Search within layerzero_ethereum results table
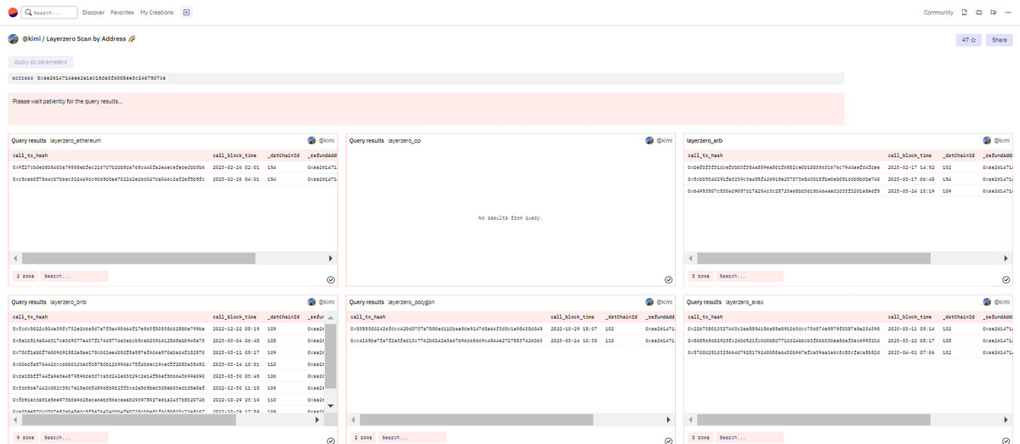Screen dimensions: 1020x444 coord(75,276)
